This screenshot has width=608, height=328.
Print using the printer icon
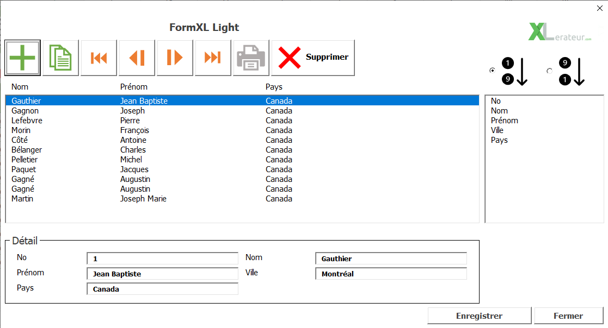[251, 58]
